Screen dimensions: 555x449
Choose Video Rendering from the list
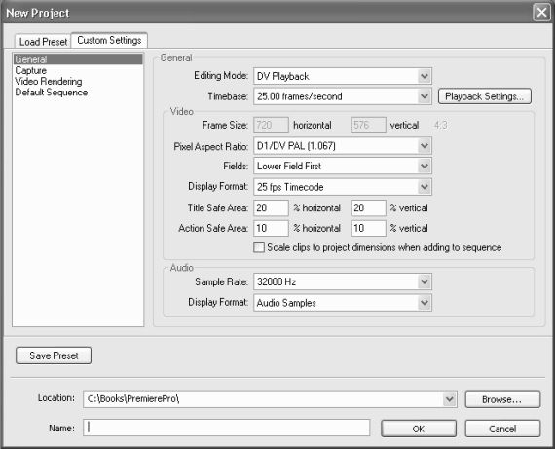(49, 81)
